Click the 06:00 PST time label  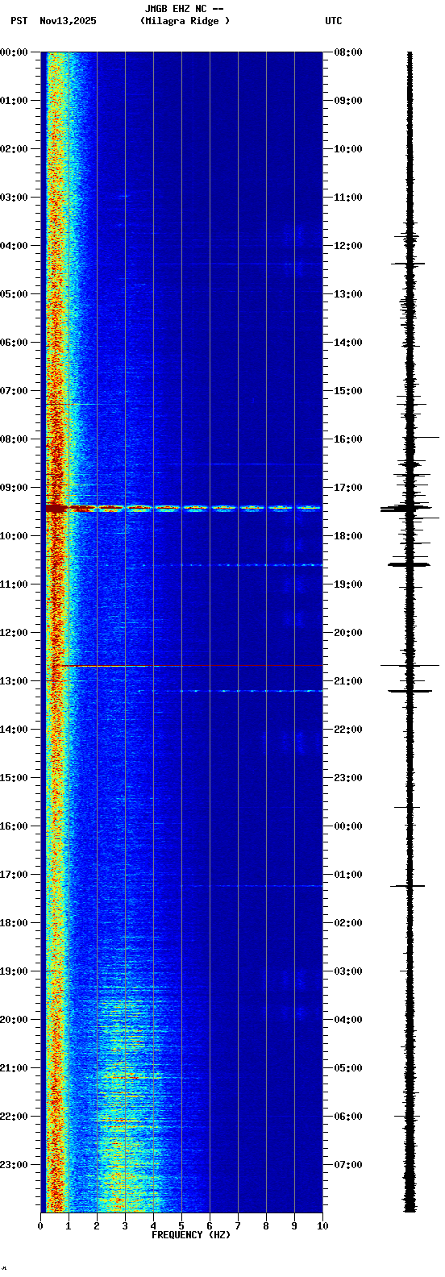(15, 343)
